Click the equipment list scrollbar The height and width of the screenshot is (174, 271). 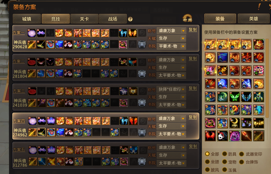(267, 79)
